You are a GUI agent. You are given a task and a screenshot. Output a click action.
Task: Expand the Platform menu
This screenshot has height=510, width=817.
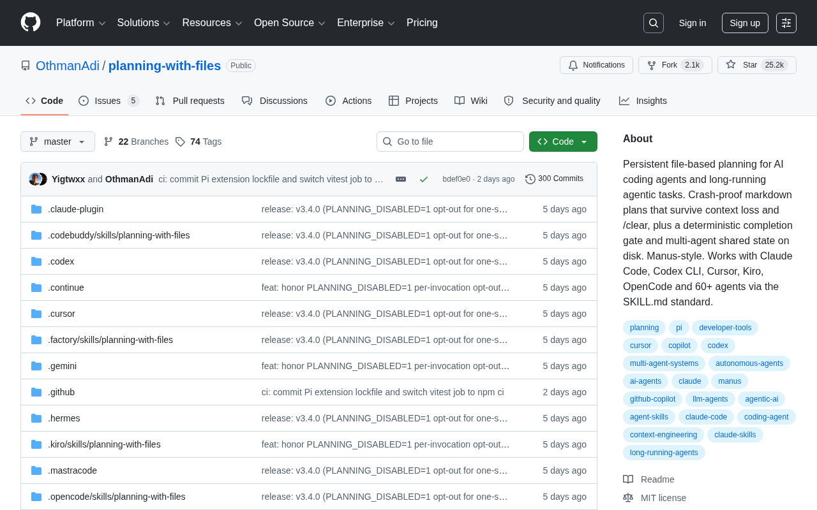click(x=81, y=23)
